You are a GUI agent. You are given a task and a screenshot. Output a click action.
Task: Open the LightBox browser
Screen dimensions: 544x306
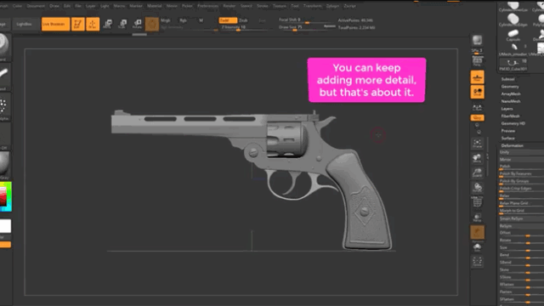point(25,25)
